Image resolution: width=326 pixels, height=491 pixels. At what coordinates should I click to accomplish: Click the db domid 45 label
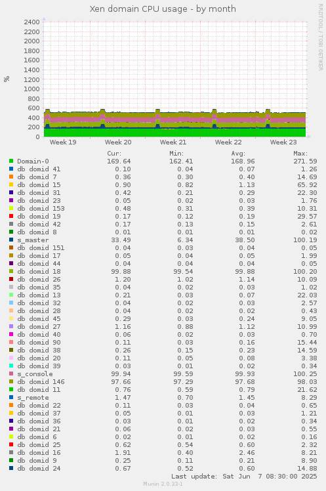pyautogui.click(x=39, y=318)
